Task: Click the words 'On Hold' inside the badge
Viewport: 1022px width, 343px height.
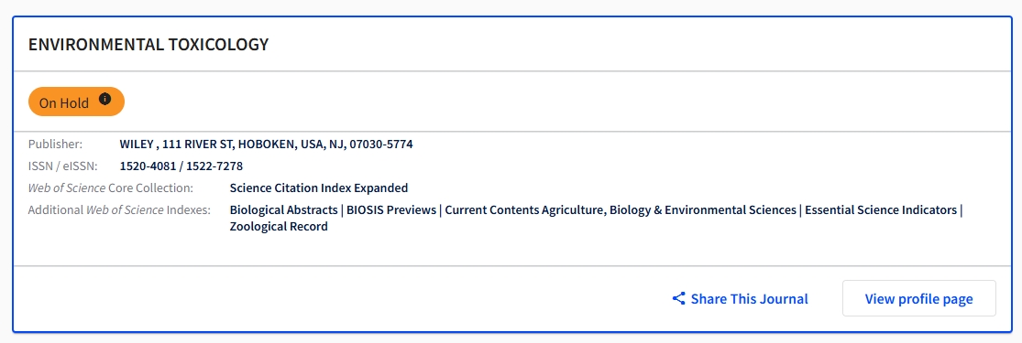Action: click(x=64, y=102)
